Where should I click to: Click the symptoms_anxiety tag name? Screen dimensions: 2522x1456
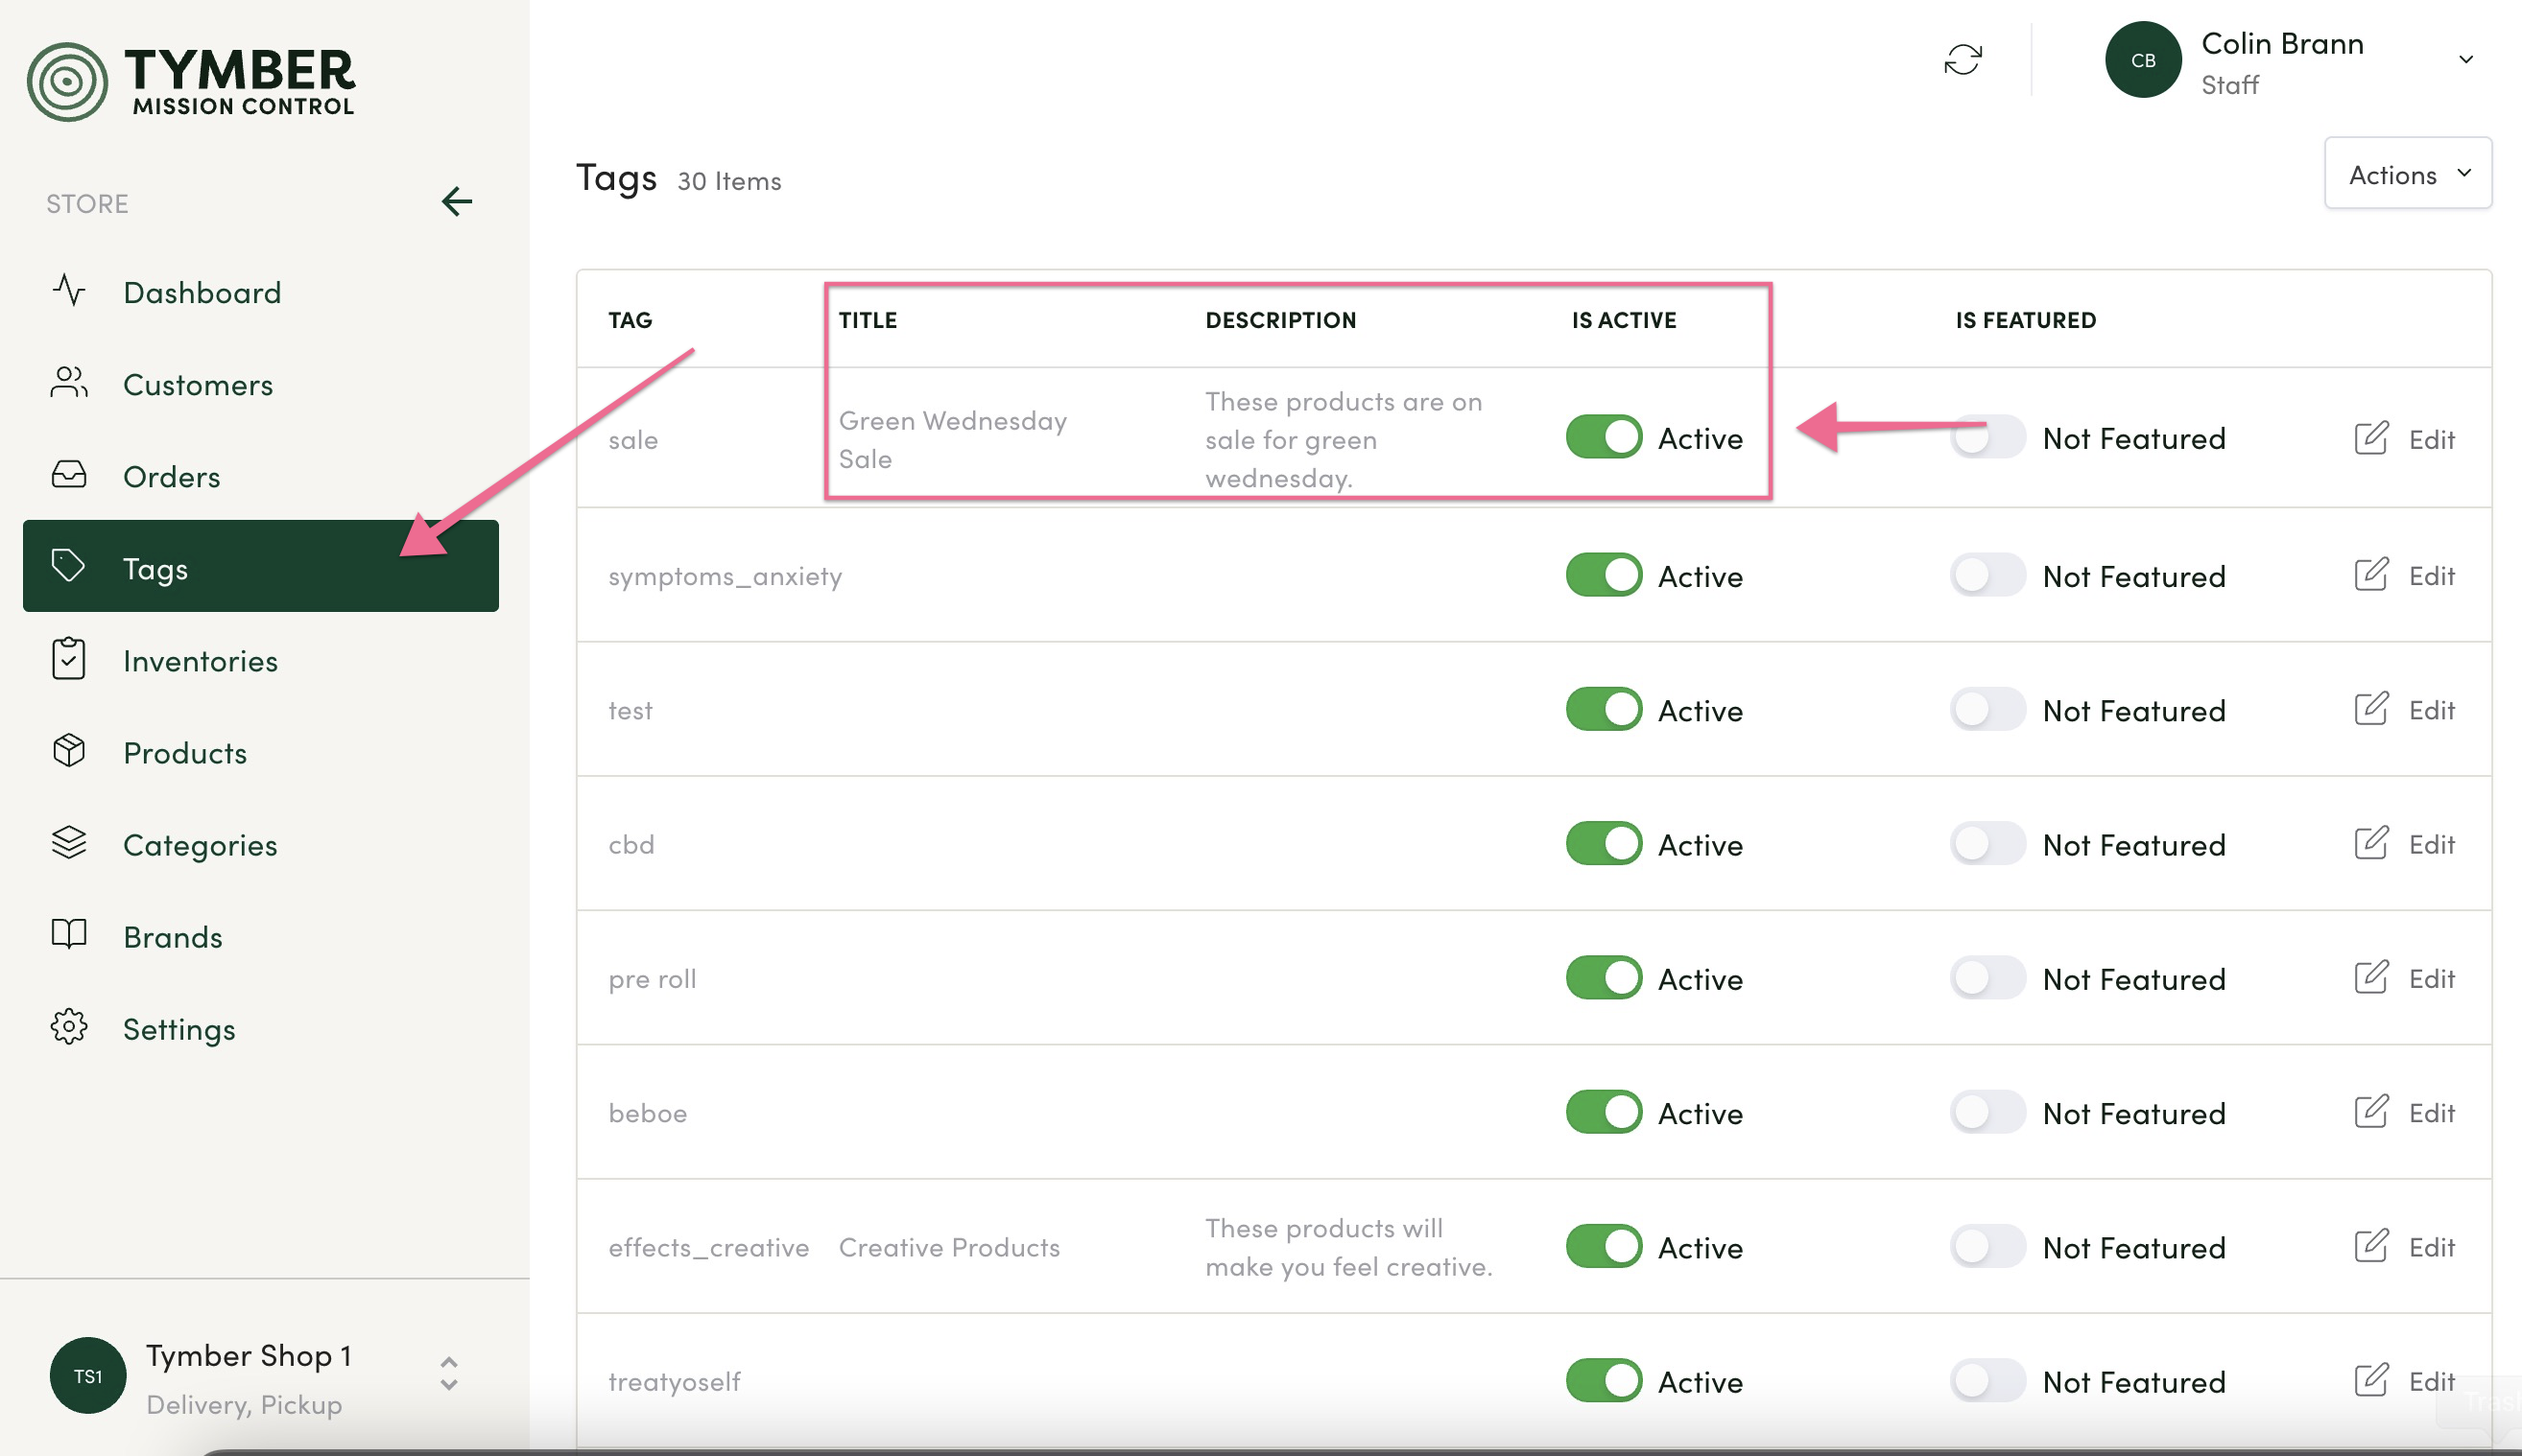725,576
